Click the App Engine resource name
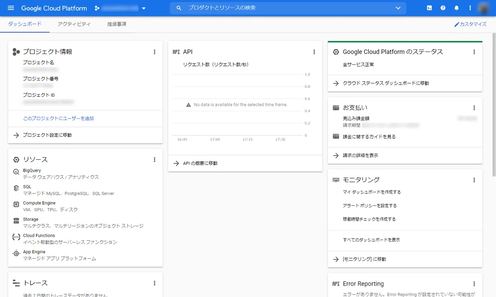Screen dimensions: 496x297 (34, 252)
